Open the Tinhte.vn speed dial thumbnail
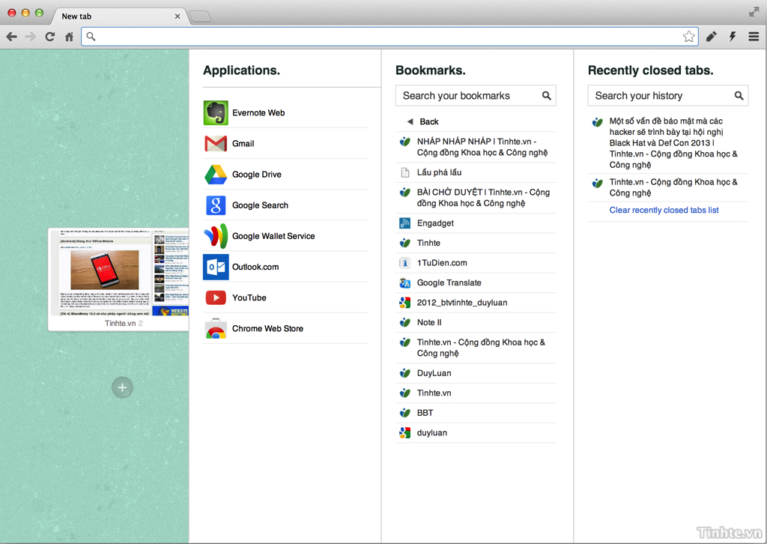 118,279
